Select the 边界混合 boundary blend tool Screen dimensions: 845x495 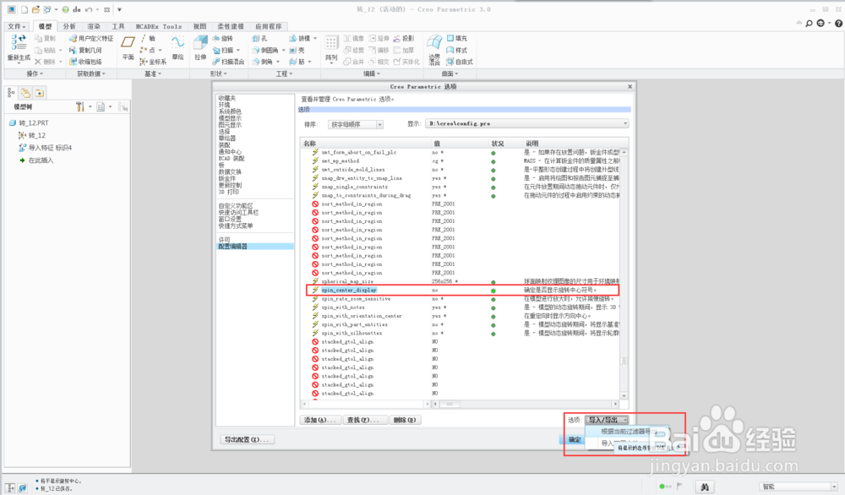pos(434,50)
